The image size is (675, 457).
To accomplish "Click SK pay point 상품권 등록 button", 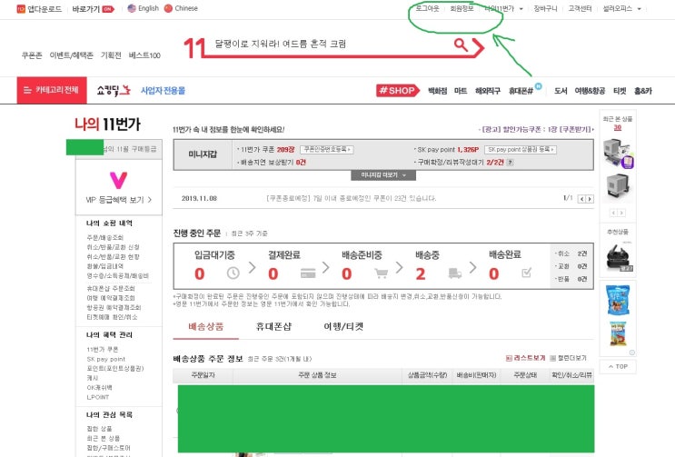I will [x=521, y=149].
